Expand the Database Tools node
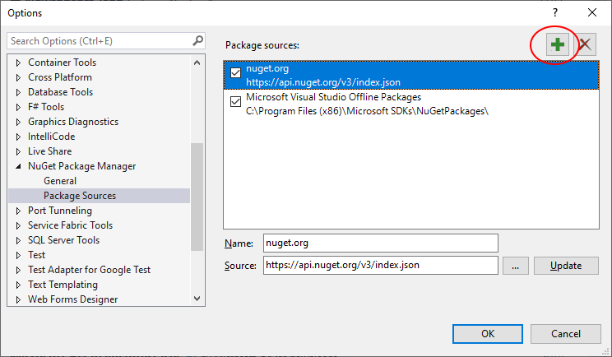This screenshot has width=612, height=357. tap(19, 92)
